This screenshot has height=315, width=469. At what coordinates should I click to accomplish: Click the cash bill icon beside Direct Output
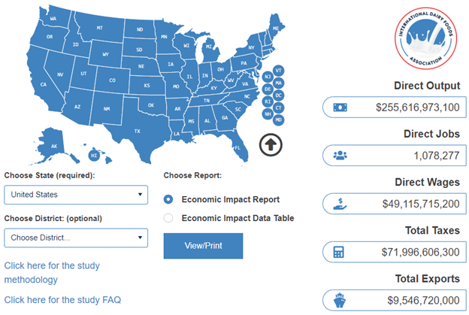pos(340,107)
